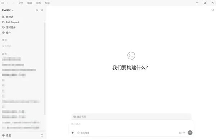Screen dimensions: 216x139
Task: Open the 5.5 中 model selector
Action: [182, 133]
